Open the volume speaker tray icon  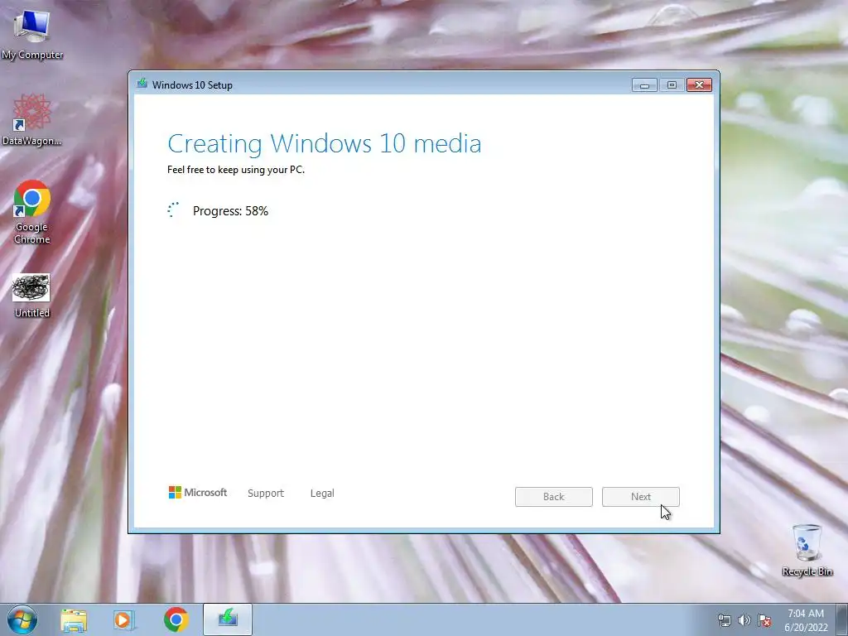(x=744, y=620)
